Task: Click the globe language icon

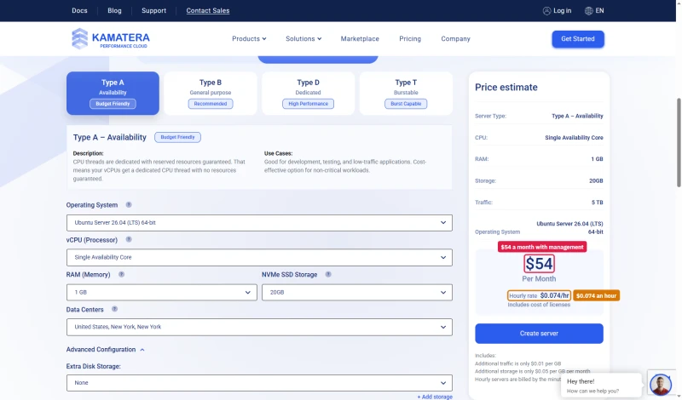Action: click(588, 11)
